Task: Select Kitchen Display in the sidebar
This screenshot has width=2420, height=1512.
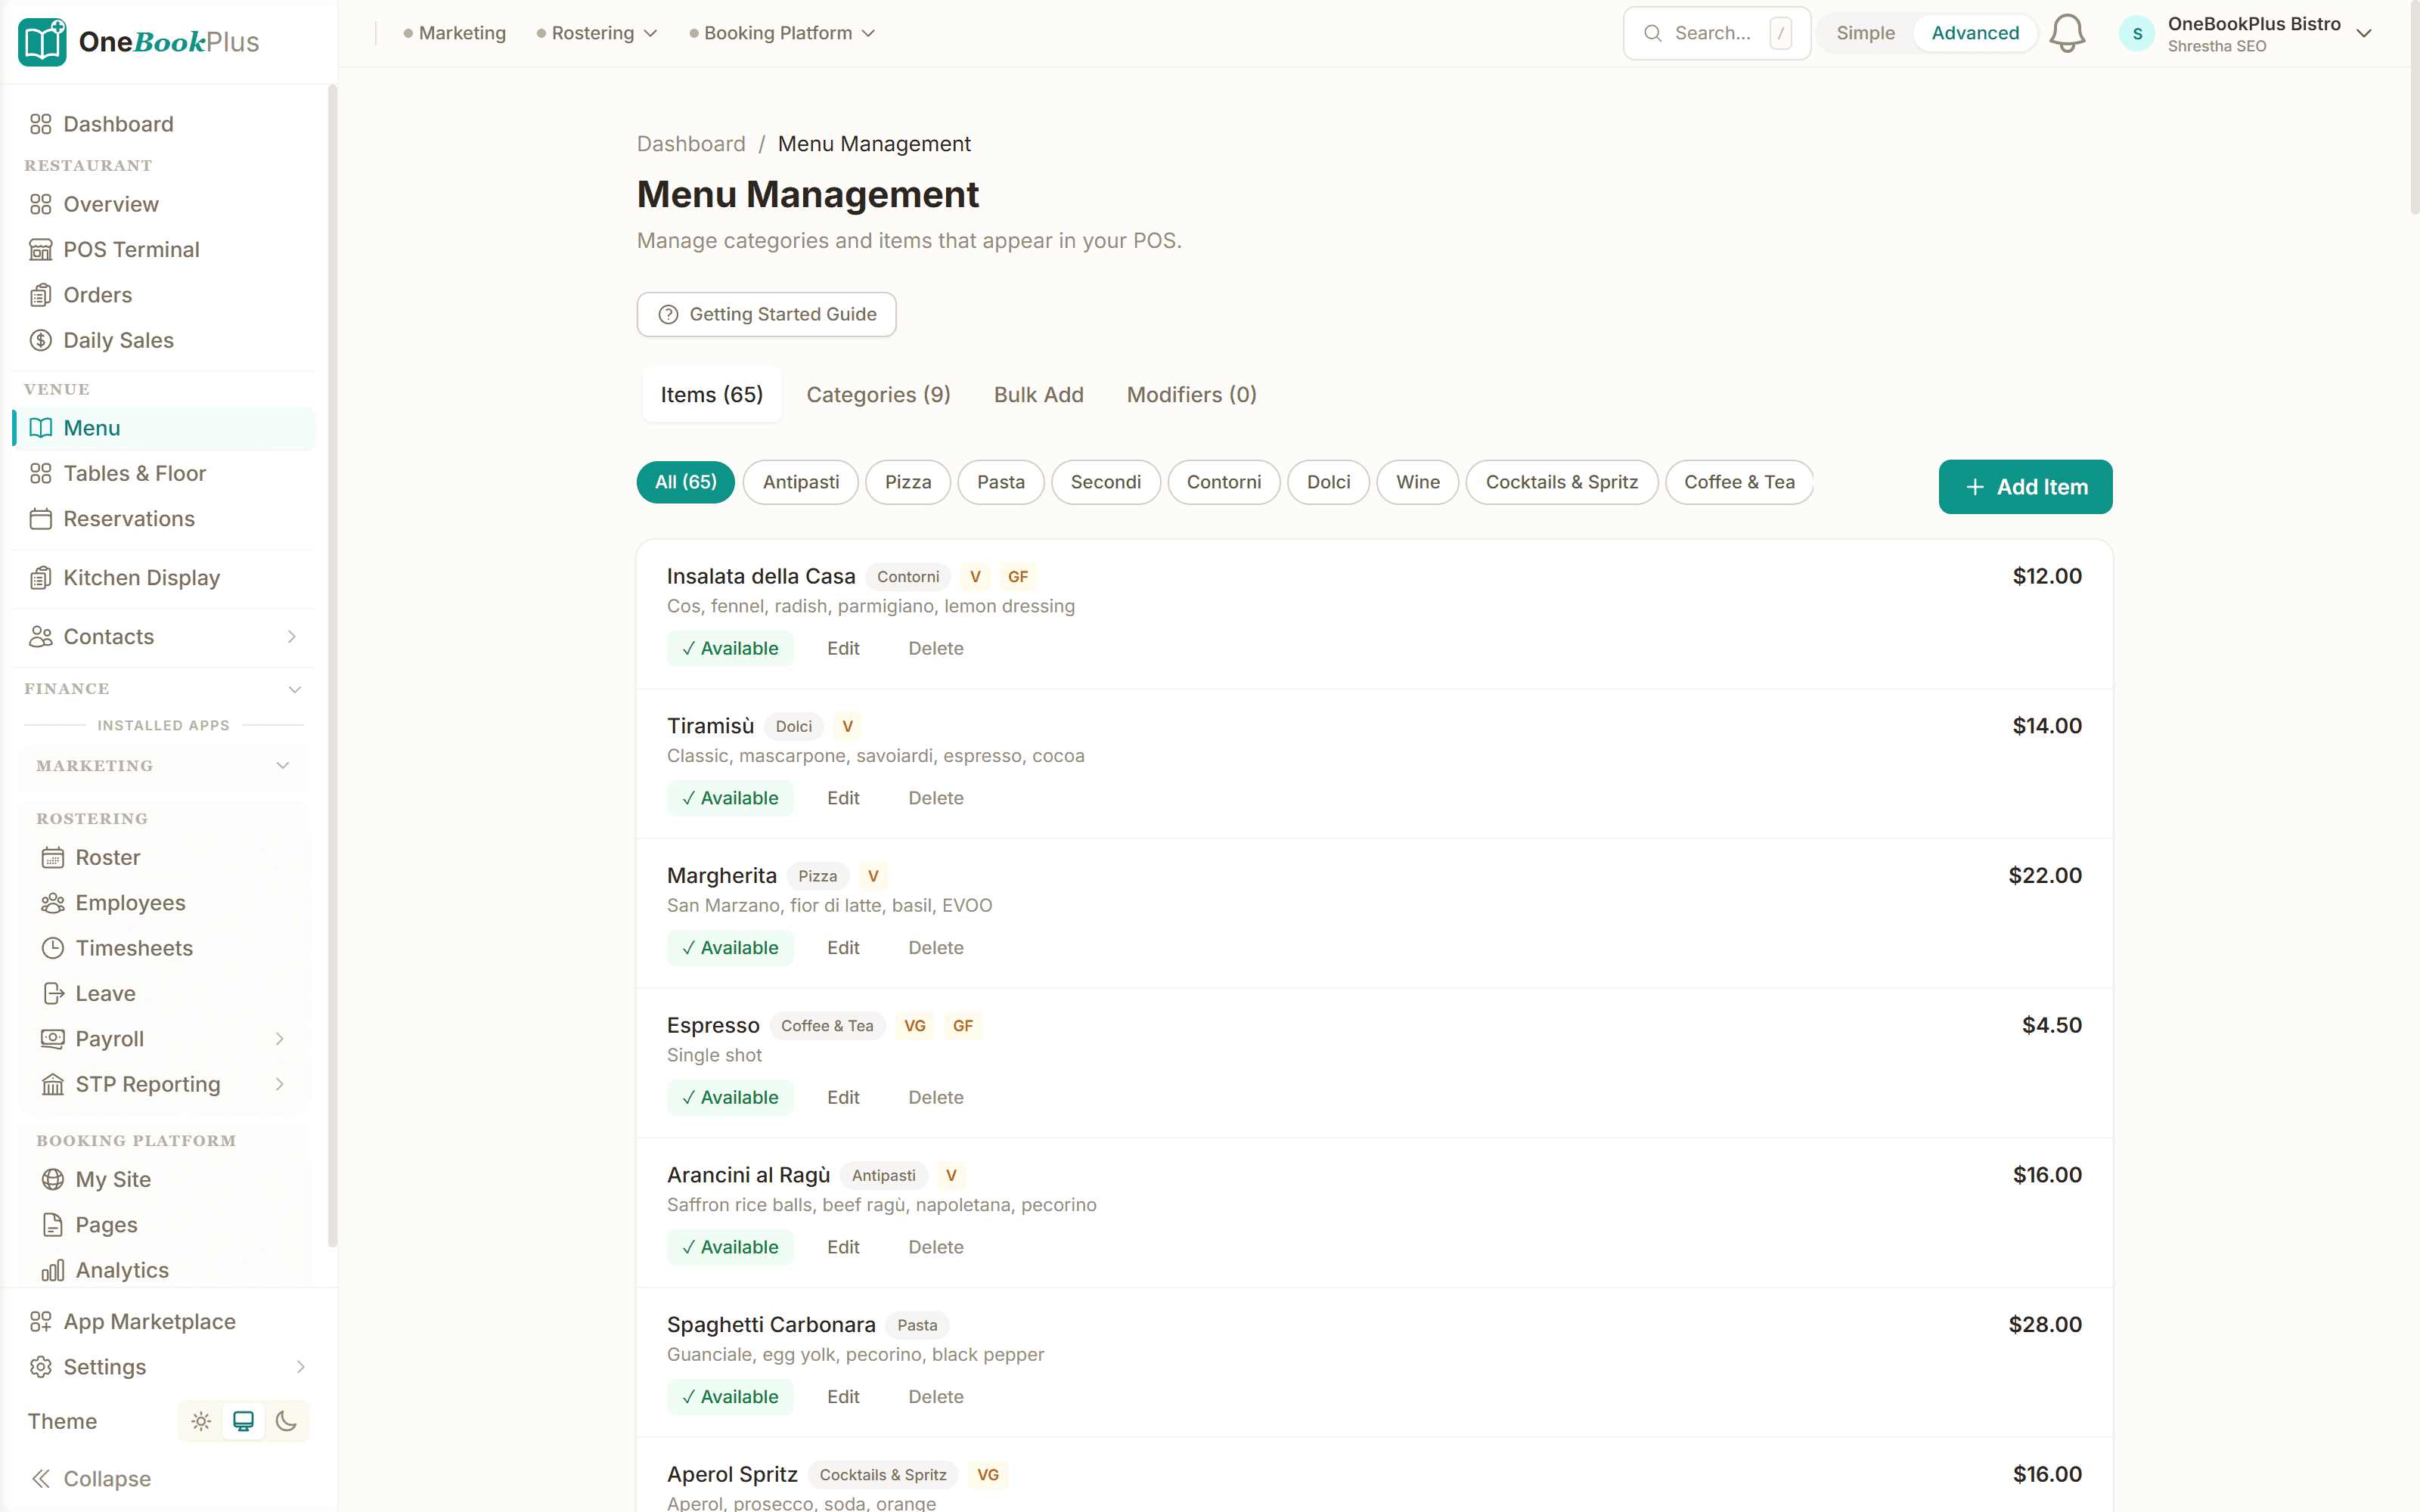Action: tap(141, 577)
